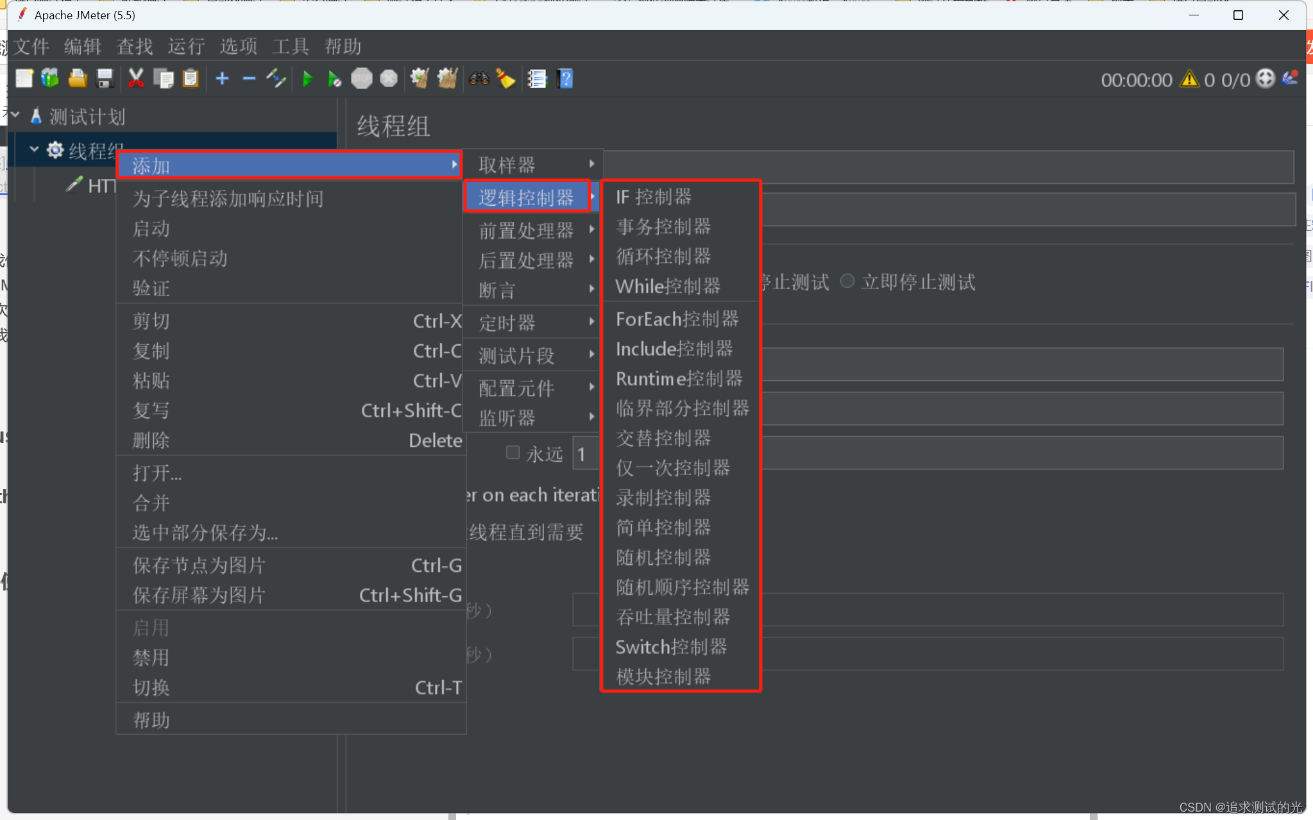Click the Paste clipboard icon
This screenshot has height=820, width=1313.
[191, 79]
